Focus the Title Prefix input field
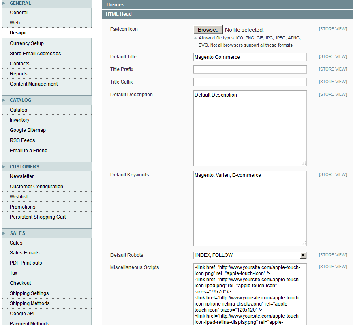The height and width of the screenshot is (325, 353). 250,70
